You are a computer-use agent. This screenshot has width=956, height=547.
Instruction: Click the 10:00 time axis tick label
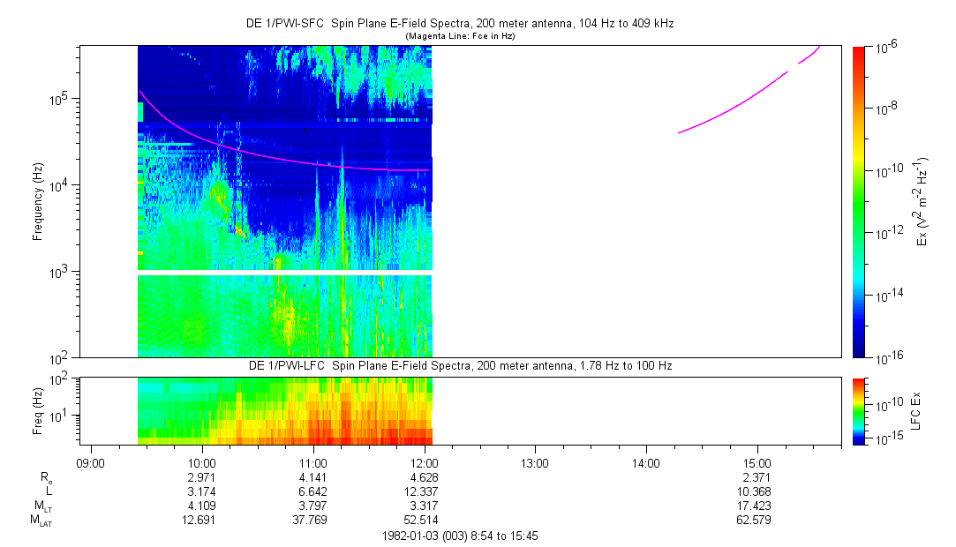tap(202, 462)
